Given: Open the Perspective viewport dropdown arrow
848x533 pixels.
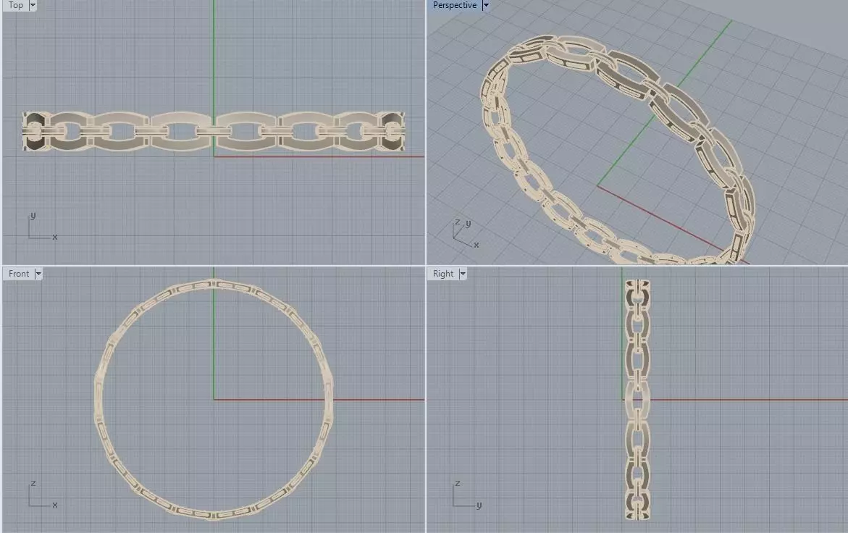Looking at the screenshot, I should [x=486, y=5].
